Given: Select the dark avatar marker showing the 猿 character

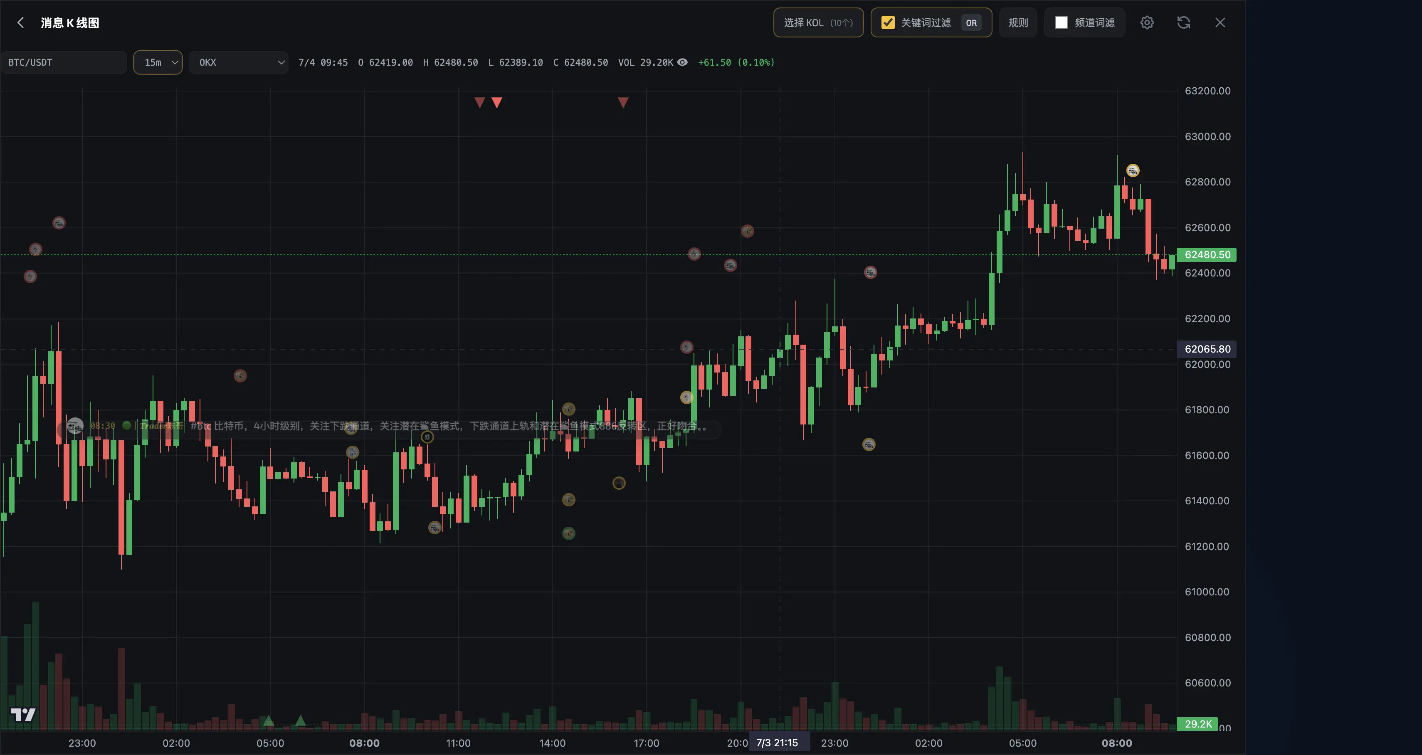Looking at the screenshot, I should [427, 437].
